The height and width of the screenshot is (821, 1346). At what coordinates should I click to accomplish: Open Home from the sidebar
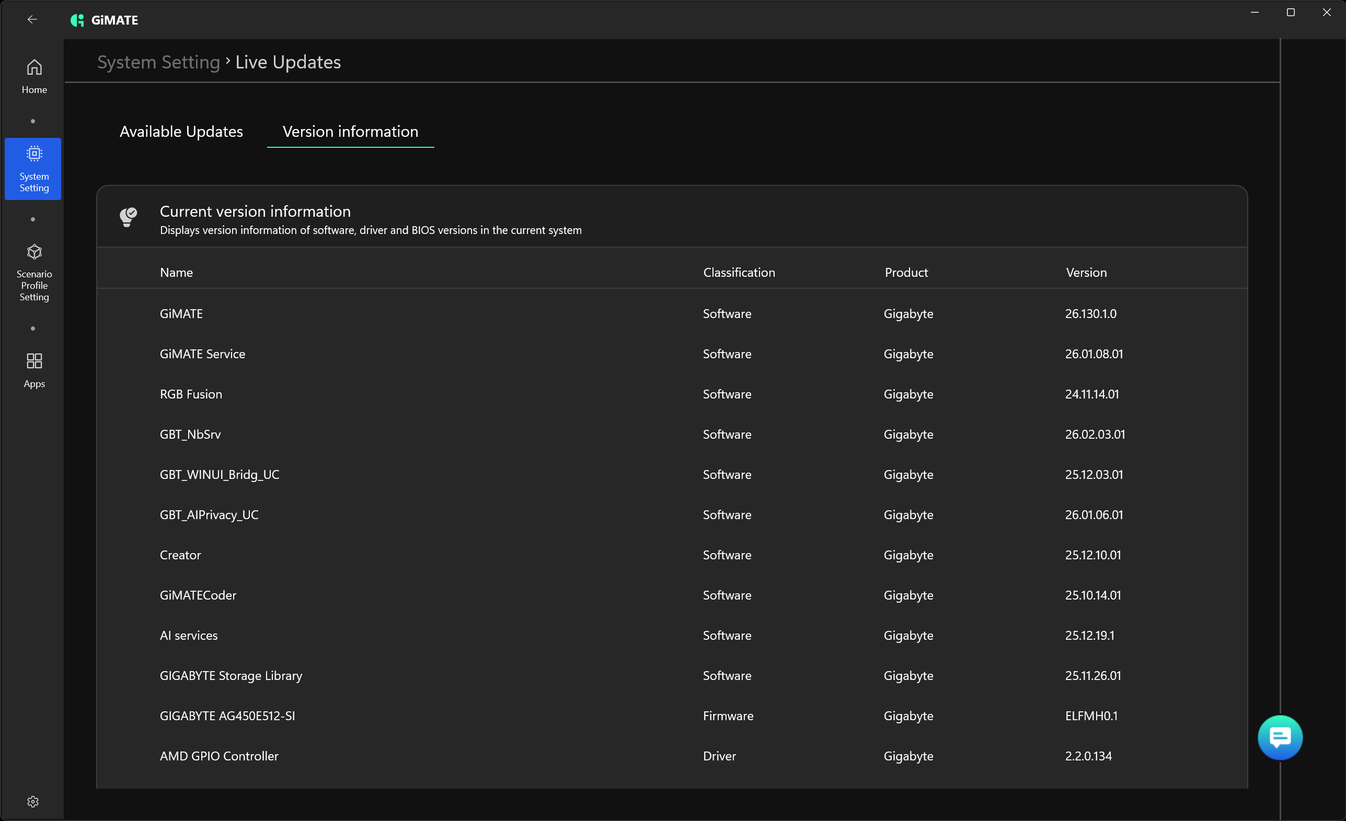34,76
